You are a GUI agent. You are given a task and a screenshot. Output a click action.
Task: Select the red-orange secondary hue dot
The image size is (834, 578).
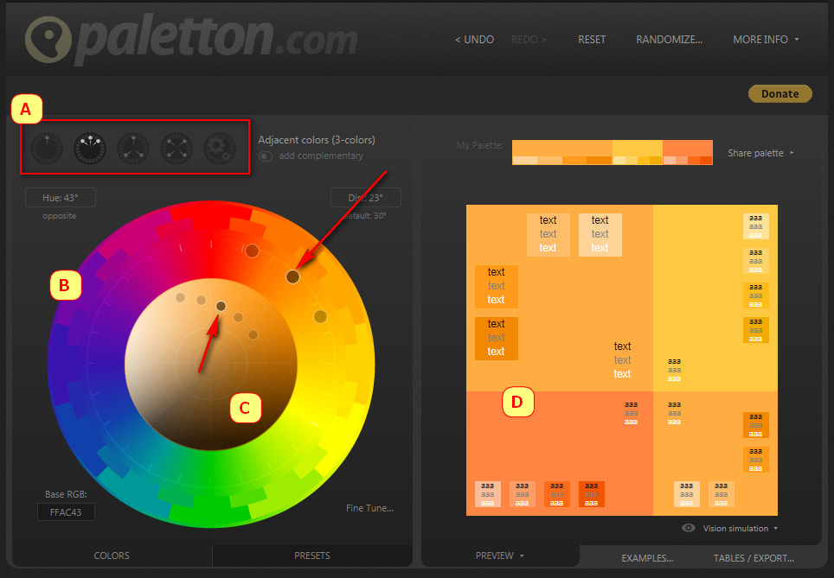click(252, 251)
